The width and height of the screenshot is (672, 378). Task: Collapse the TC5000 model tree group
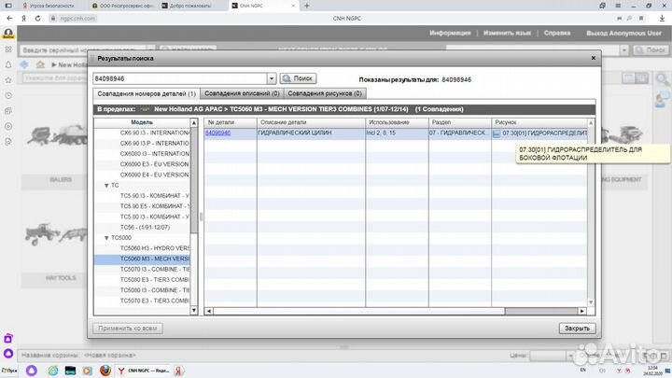point(105,238)
